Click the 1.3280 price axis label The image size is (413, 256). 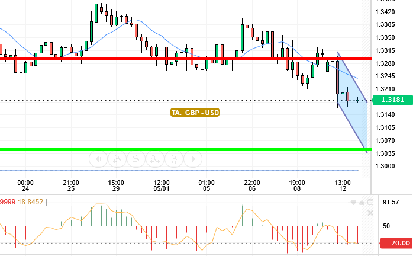(x=385, y=63)
